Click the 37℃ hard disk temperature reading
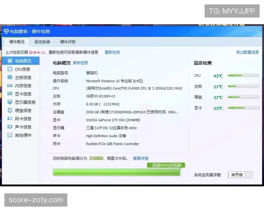Image resolution: width=264 pixels, height=211 pixels. tap(218, 98)
